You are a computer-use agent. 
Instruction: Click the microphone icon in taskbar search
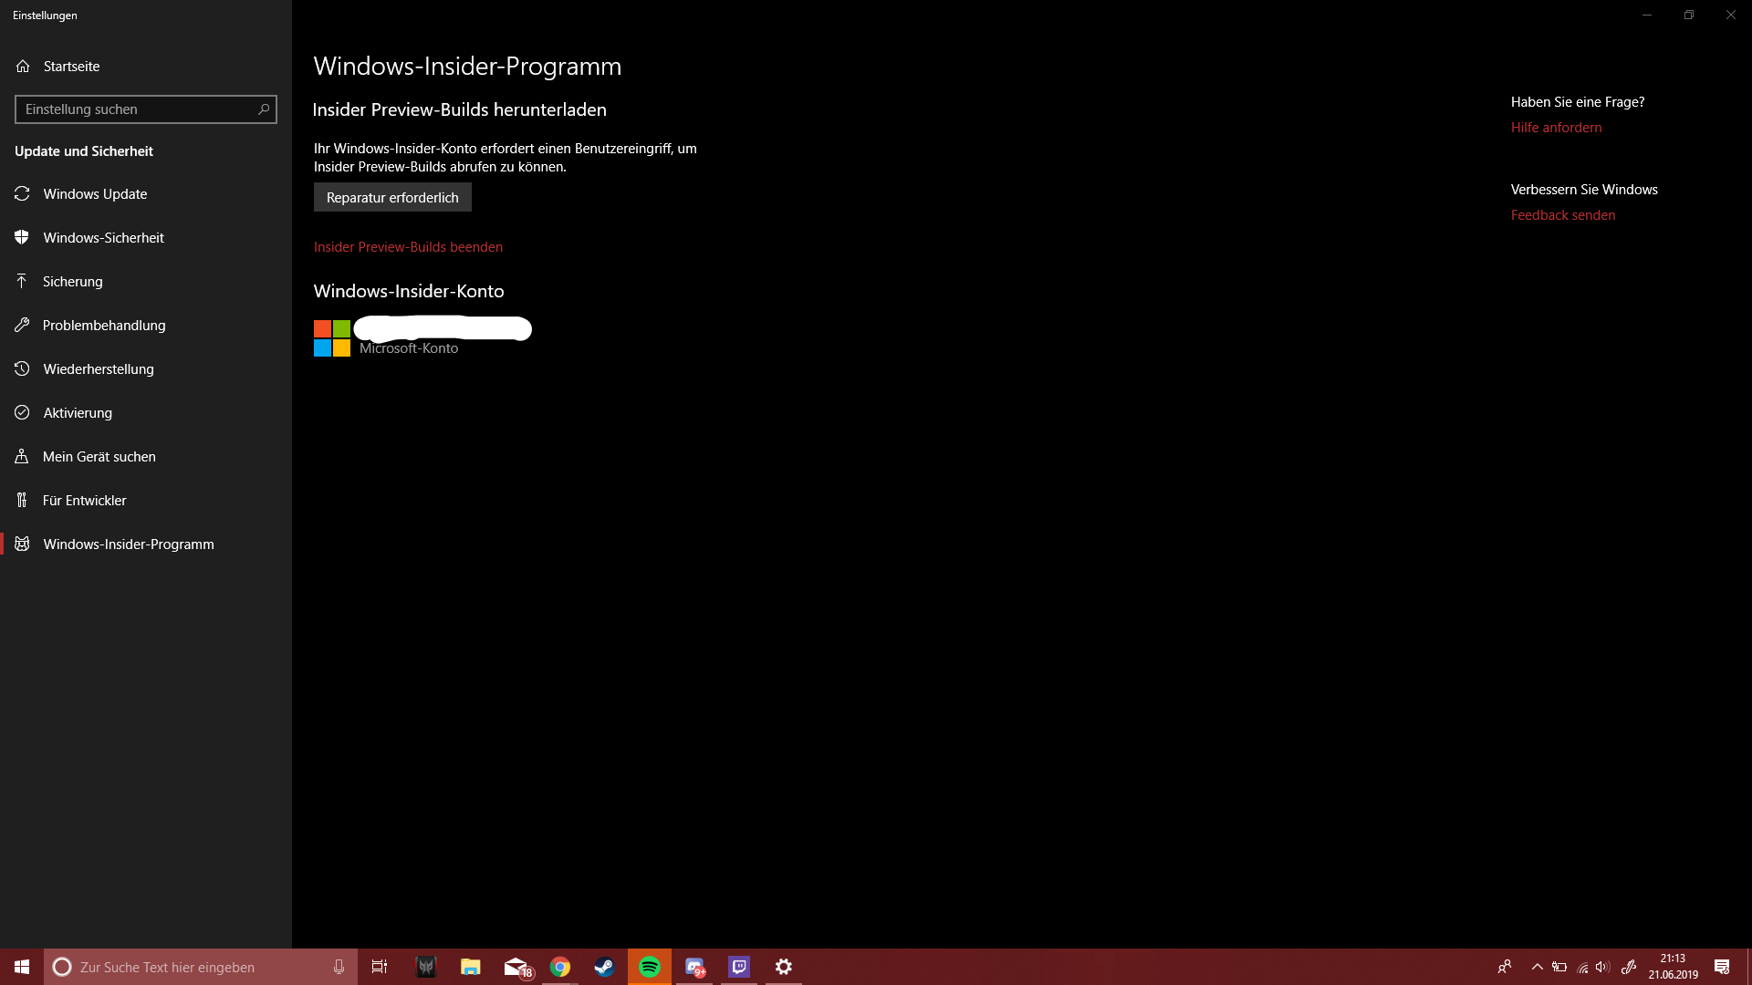pyautogui.click(x=339, y=967)
